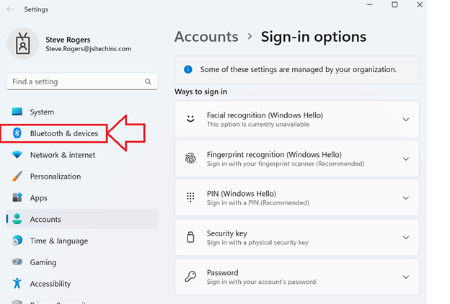Expand the PIN (Windows Hello) chevron

click(x=405, y=198)
